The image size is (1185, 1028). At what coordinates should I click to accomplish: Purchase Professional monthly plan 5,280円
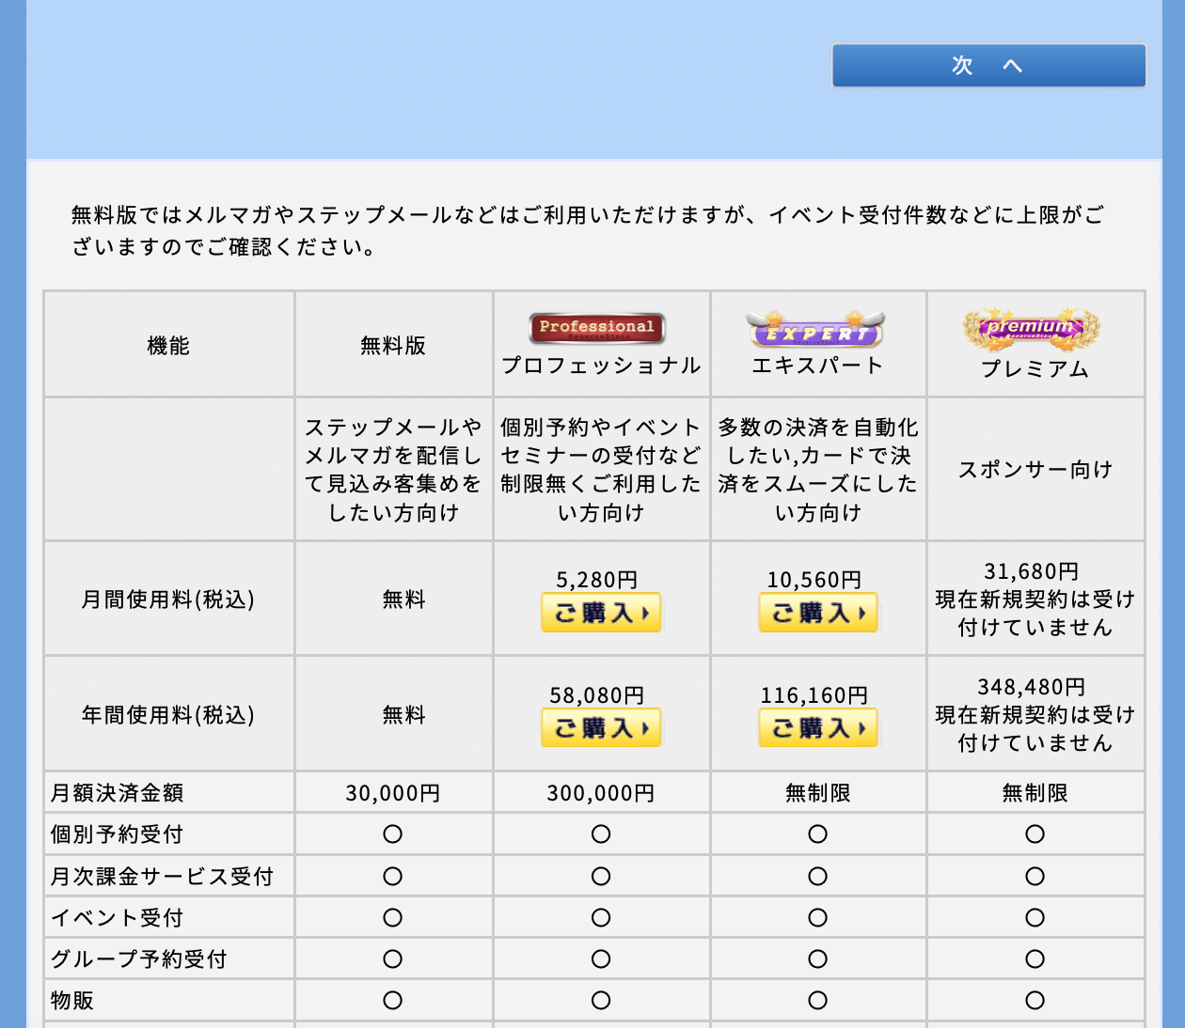tap(601, 613)
